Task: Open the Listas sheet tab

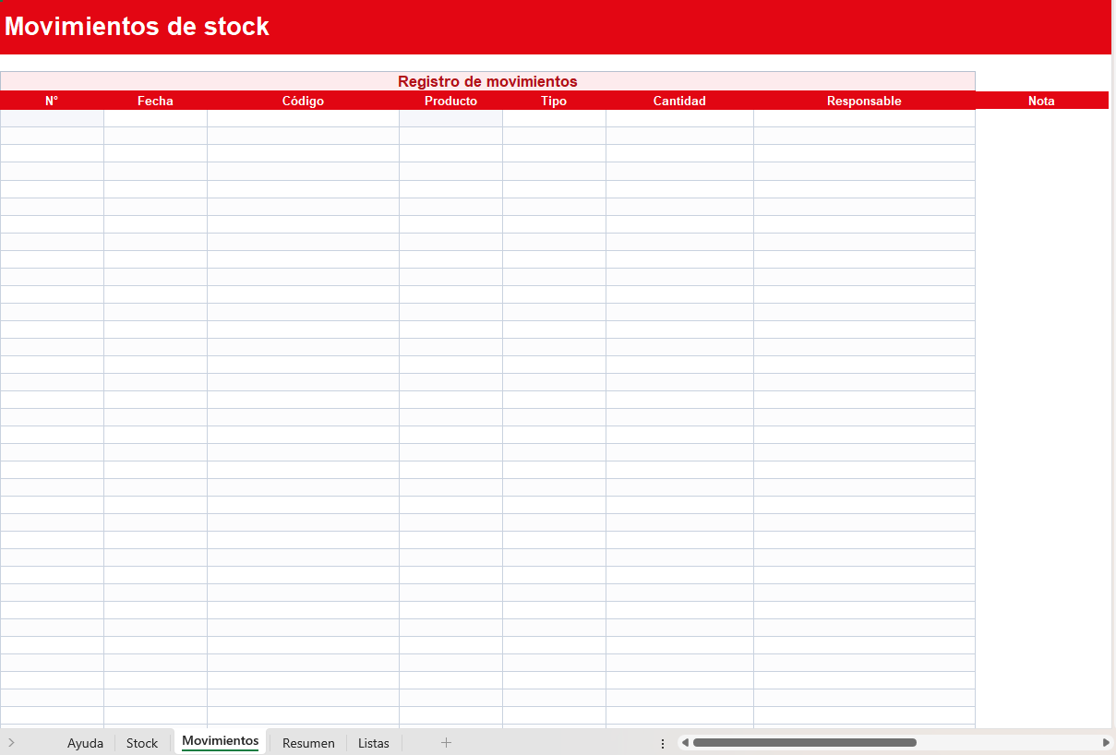Action: click(374, 743)
